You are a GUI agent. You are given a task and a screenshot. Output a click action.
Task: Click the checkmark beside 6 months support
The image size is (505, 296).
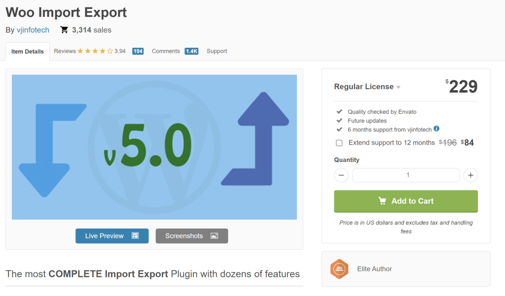pos(339,130)
